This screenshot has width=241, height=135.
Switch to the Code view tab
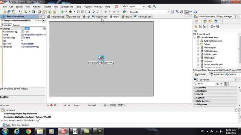point(106,105)
